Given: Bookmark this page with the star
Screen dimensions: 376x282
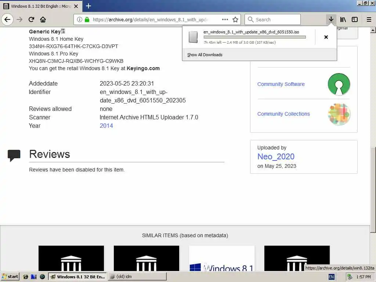Looking at the screenshot, I should [x=235, y=19].
